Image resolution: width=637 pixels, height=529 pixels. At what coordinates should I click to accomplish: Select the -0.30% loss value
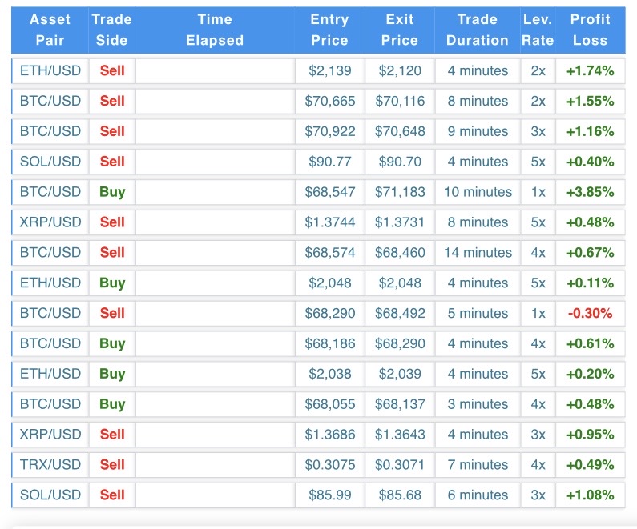pyautogui.click(x=591, y=313)
